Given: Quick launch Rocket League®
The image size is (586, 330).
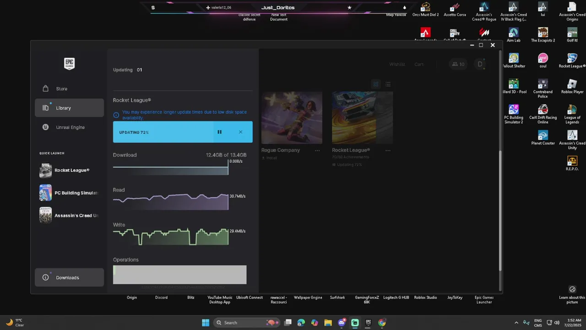Looking at the screenshot, I should coord(69,170).
